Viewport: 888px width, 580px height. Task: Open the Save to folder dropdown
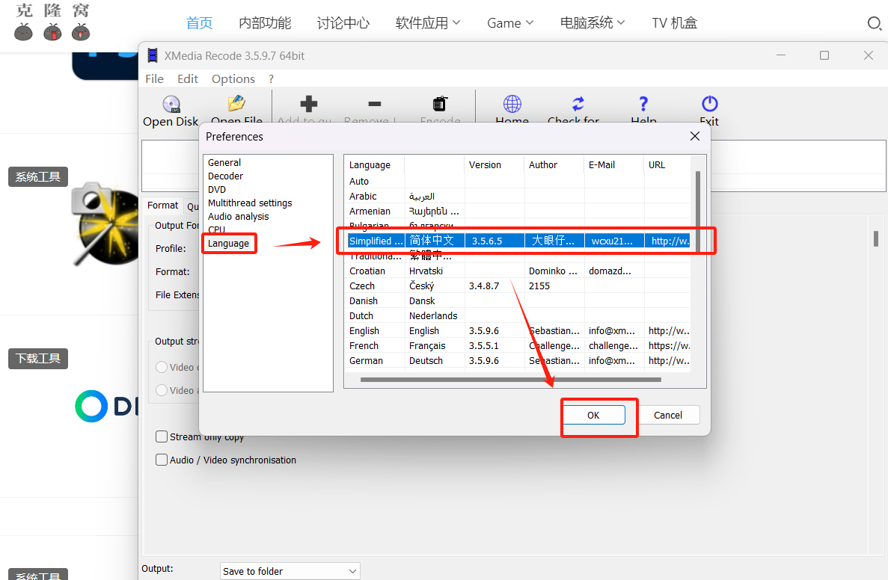coord(290,571)
